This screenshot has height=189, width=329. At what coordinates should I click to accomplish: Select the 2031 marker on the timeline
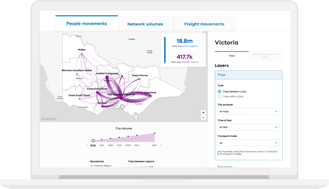click(119, 137)
